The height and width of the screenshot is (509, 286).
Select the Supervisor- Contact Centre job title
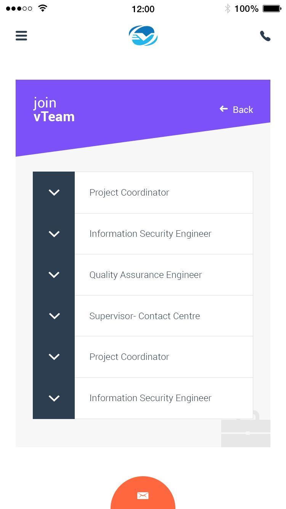[x=145, y=316]
